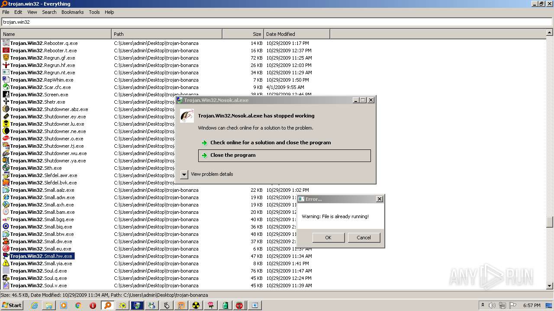Image resolution: width=554 pixels, height=311 pixels.
Task: Open Windows Explorer folder icon on taskbar
Action: click(49, 305)
